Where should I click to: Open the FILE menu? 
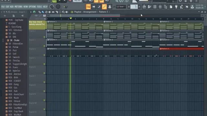click(x=3, y=6)
